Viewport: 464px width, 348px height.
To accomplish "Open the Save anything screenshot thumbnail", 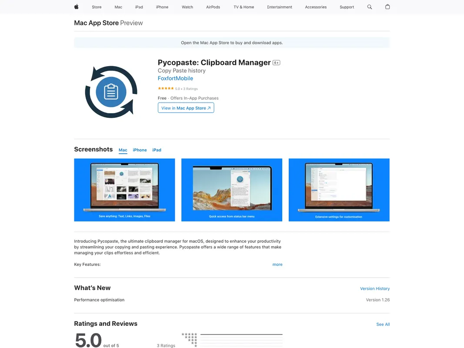I will pyautogui.click(x=124, y=190).
